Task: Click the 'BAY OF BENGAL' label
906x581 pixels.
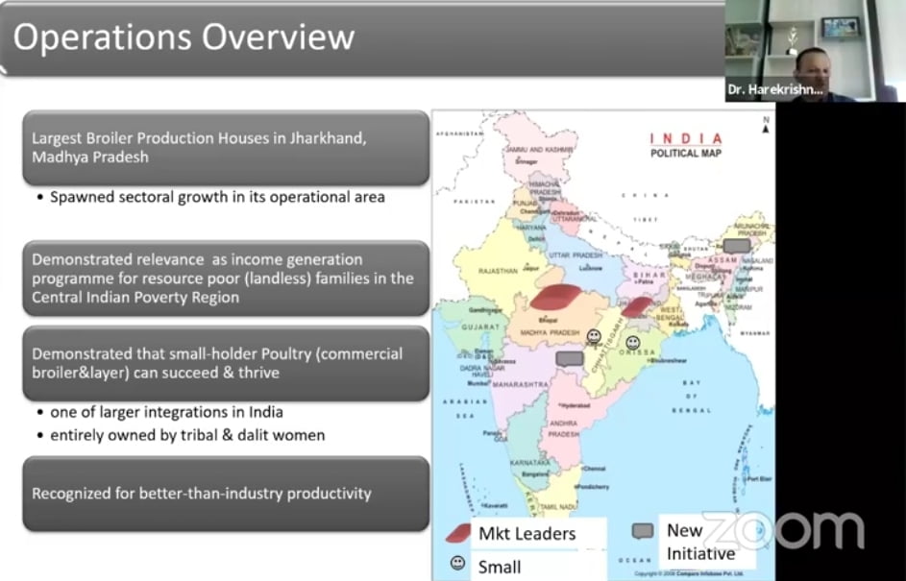Action: [691, 397]
